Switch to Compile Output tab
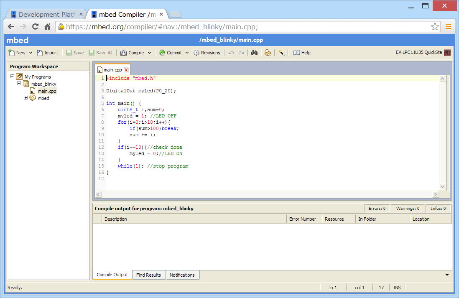 (112, 275)
